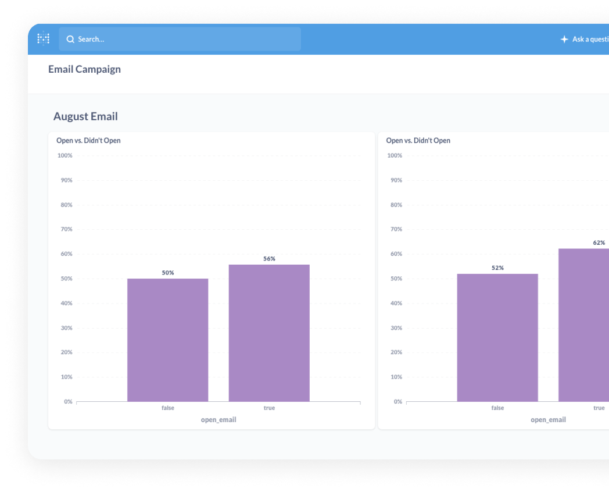Viewport: 609px width, 492px height.
Task: Click the sparkle icon beside Ask a question
Action: click(564, 39)
